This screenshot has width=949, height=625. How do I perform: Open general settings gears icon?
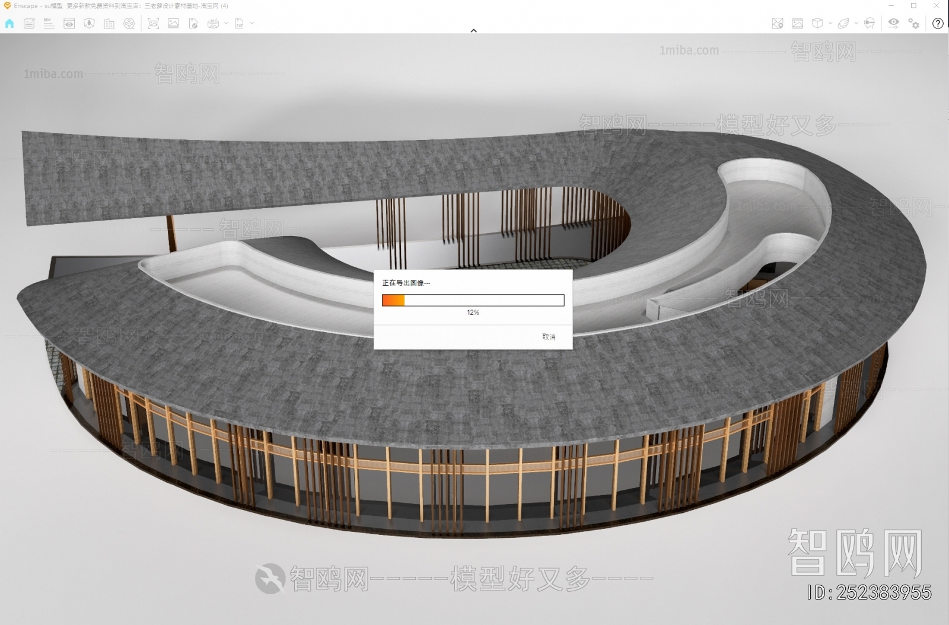[913, 24]
